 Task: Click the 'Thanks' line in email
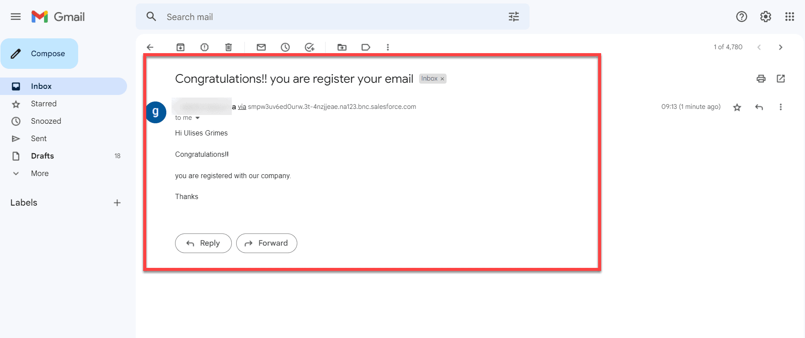pyautogui.click(x=186, y=197)
